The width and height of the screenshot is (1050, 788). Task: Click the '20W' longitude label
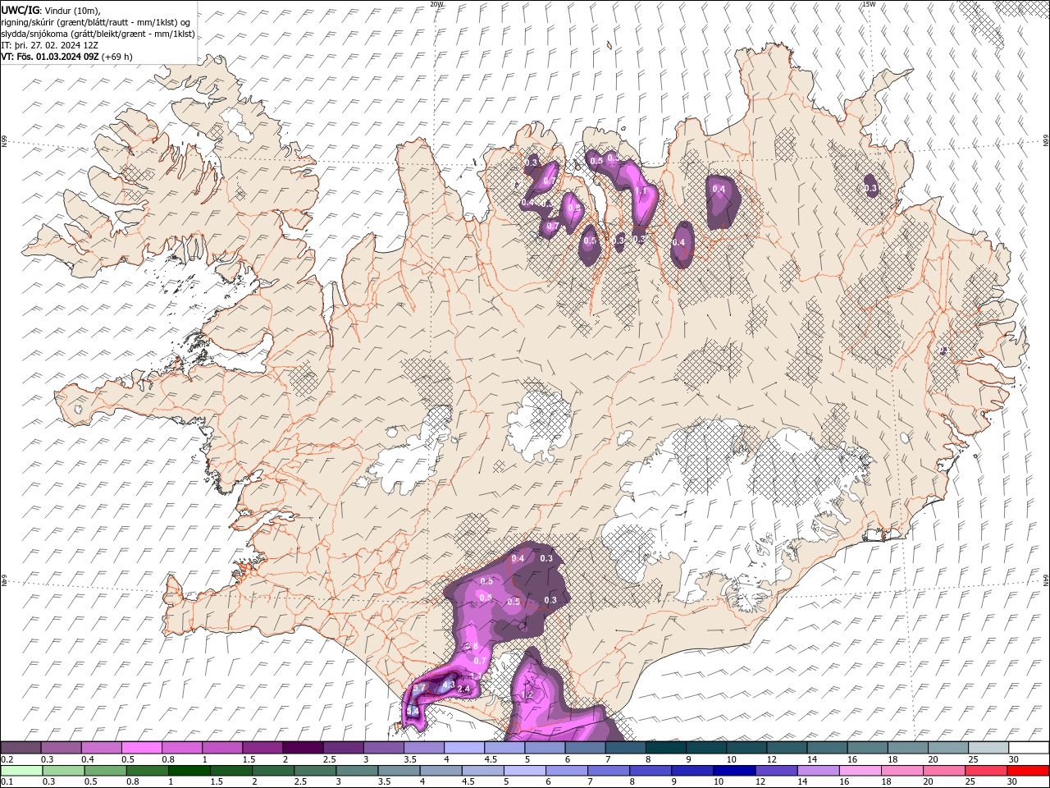pyautogui.click(x=436, y=4)
